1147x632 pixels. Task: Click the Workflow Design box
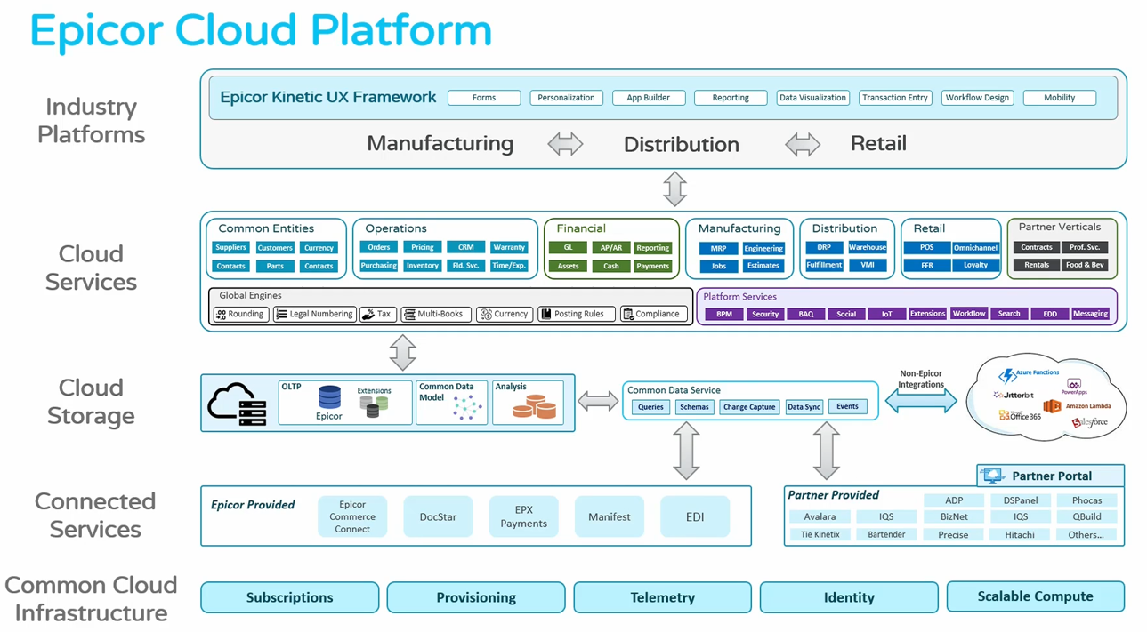977,98
